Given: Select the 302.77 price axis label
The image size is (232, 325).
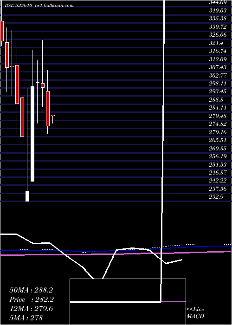Looking at the screenshot, I should [x=218, y=75].
